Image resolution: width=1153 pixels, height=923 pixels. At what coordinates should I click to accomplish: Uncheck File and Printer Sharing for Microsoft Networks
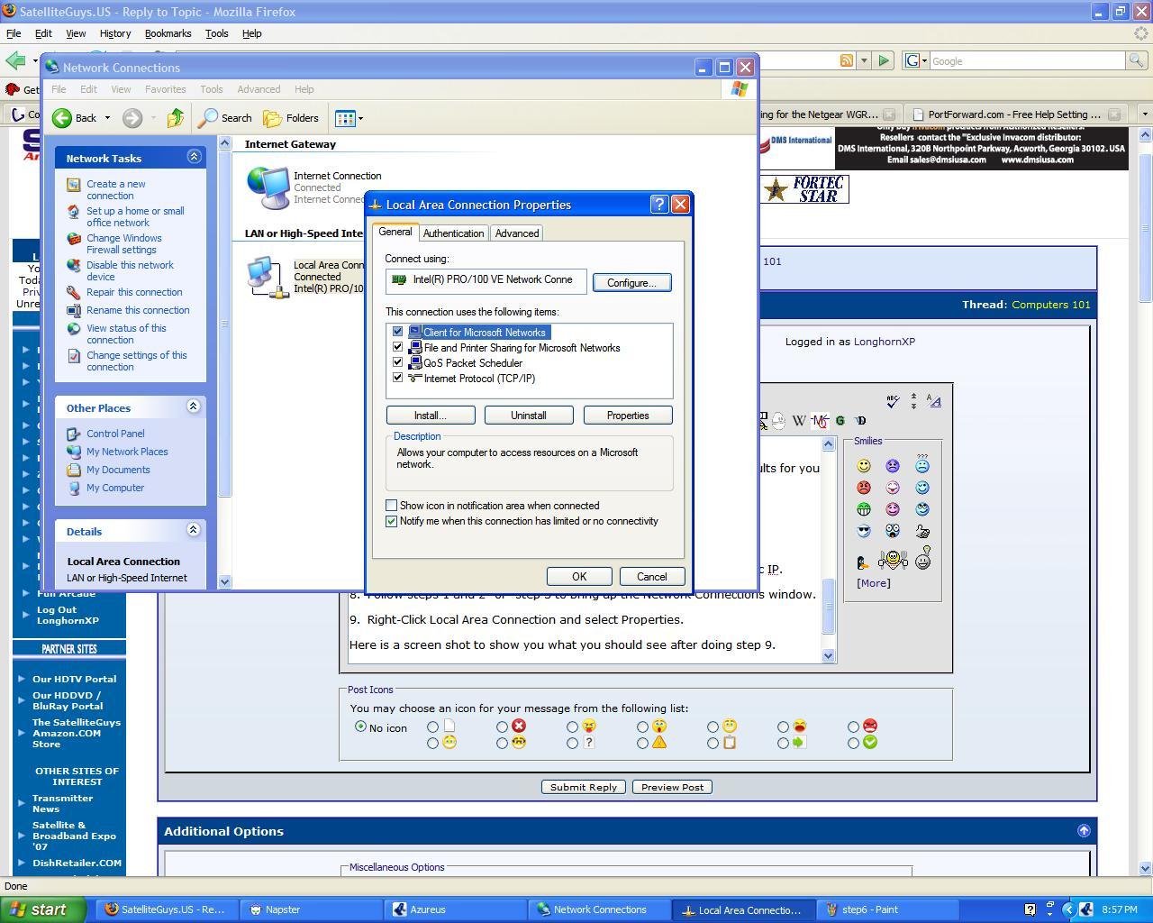[x=397, y=347]
